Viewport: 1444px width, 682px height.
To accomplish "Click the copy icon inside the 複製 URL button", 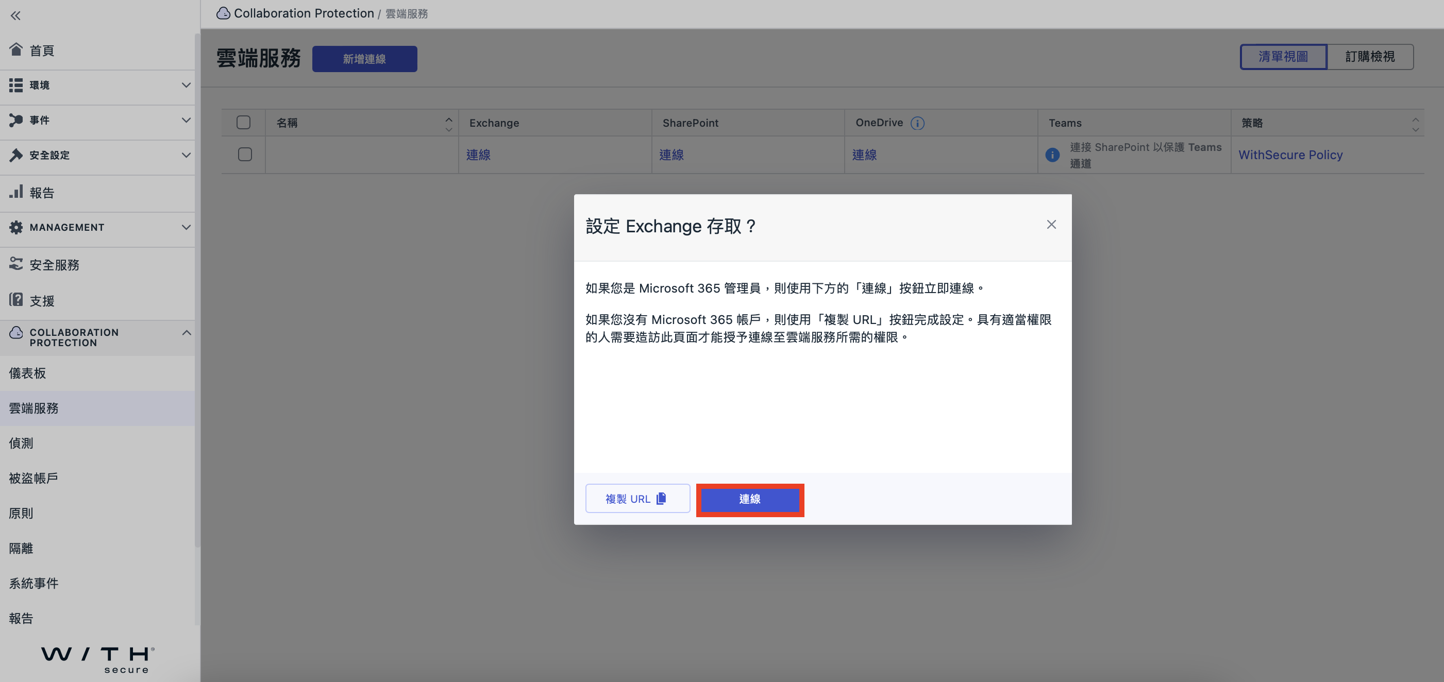I will point(661,498).
